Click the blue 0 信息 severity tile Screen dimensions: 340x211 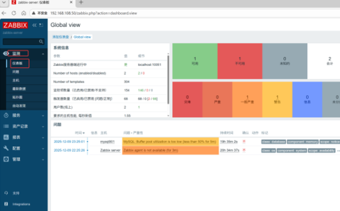click(307, 99)
